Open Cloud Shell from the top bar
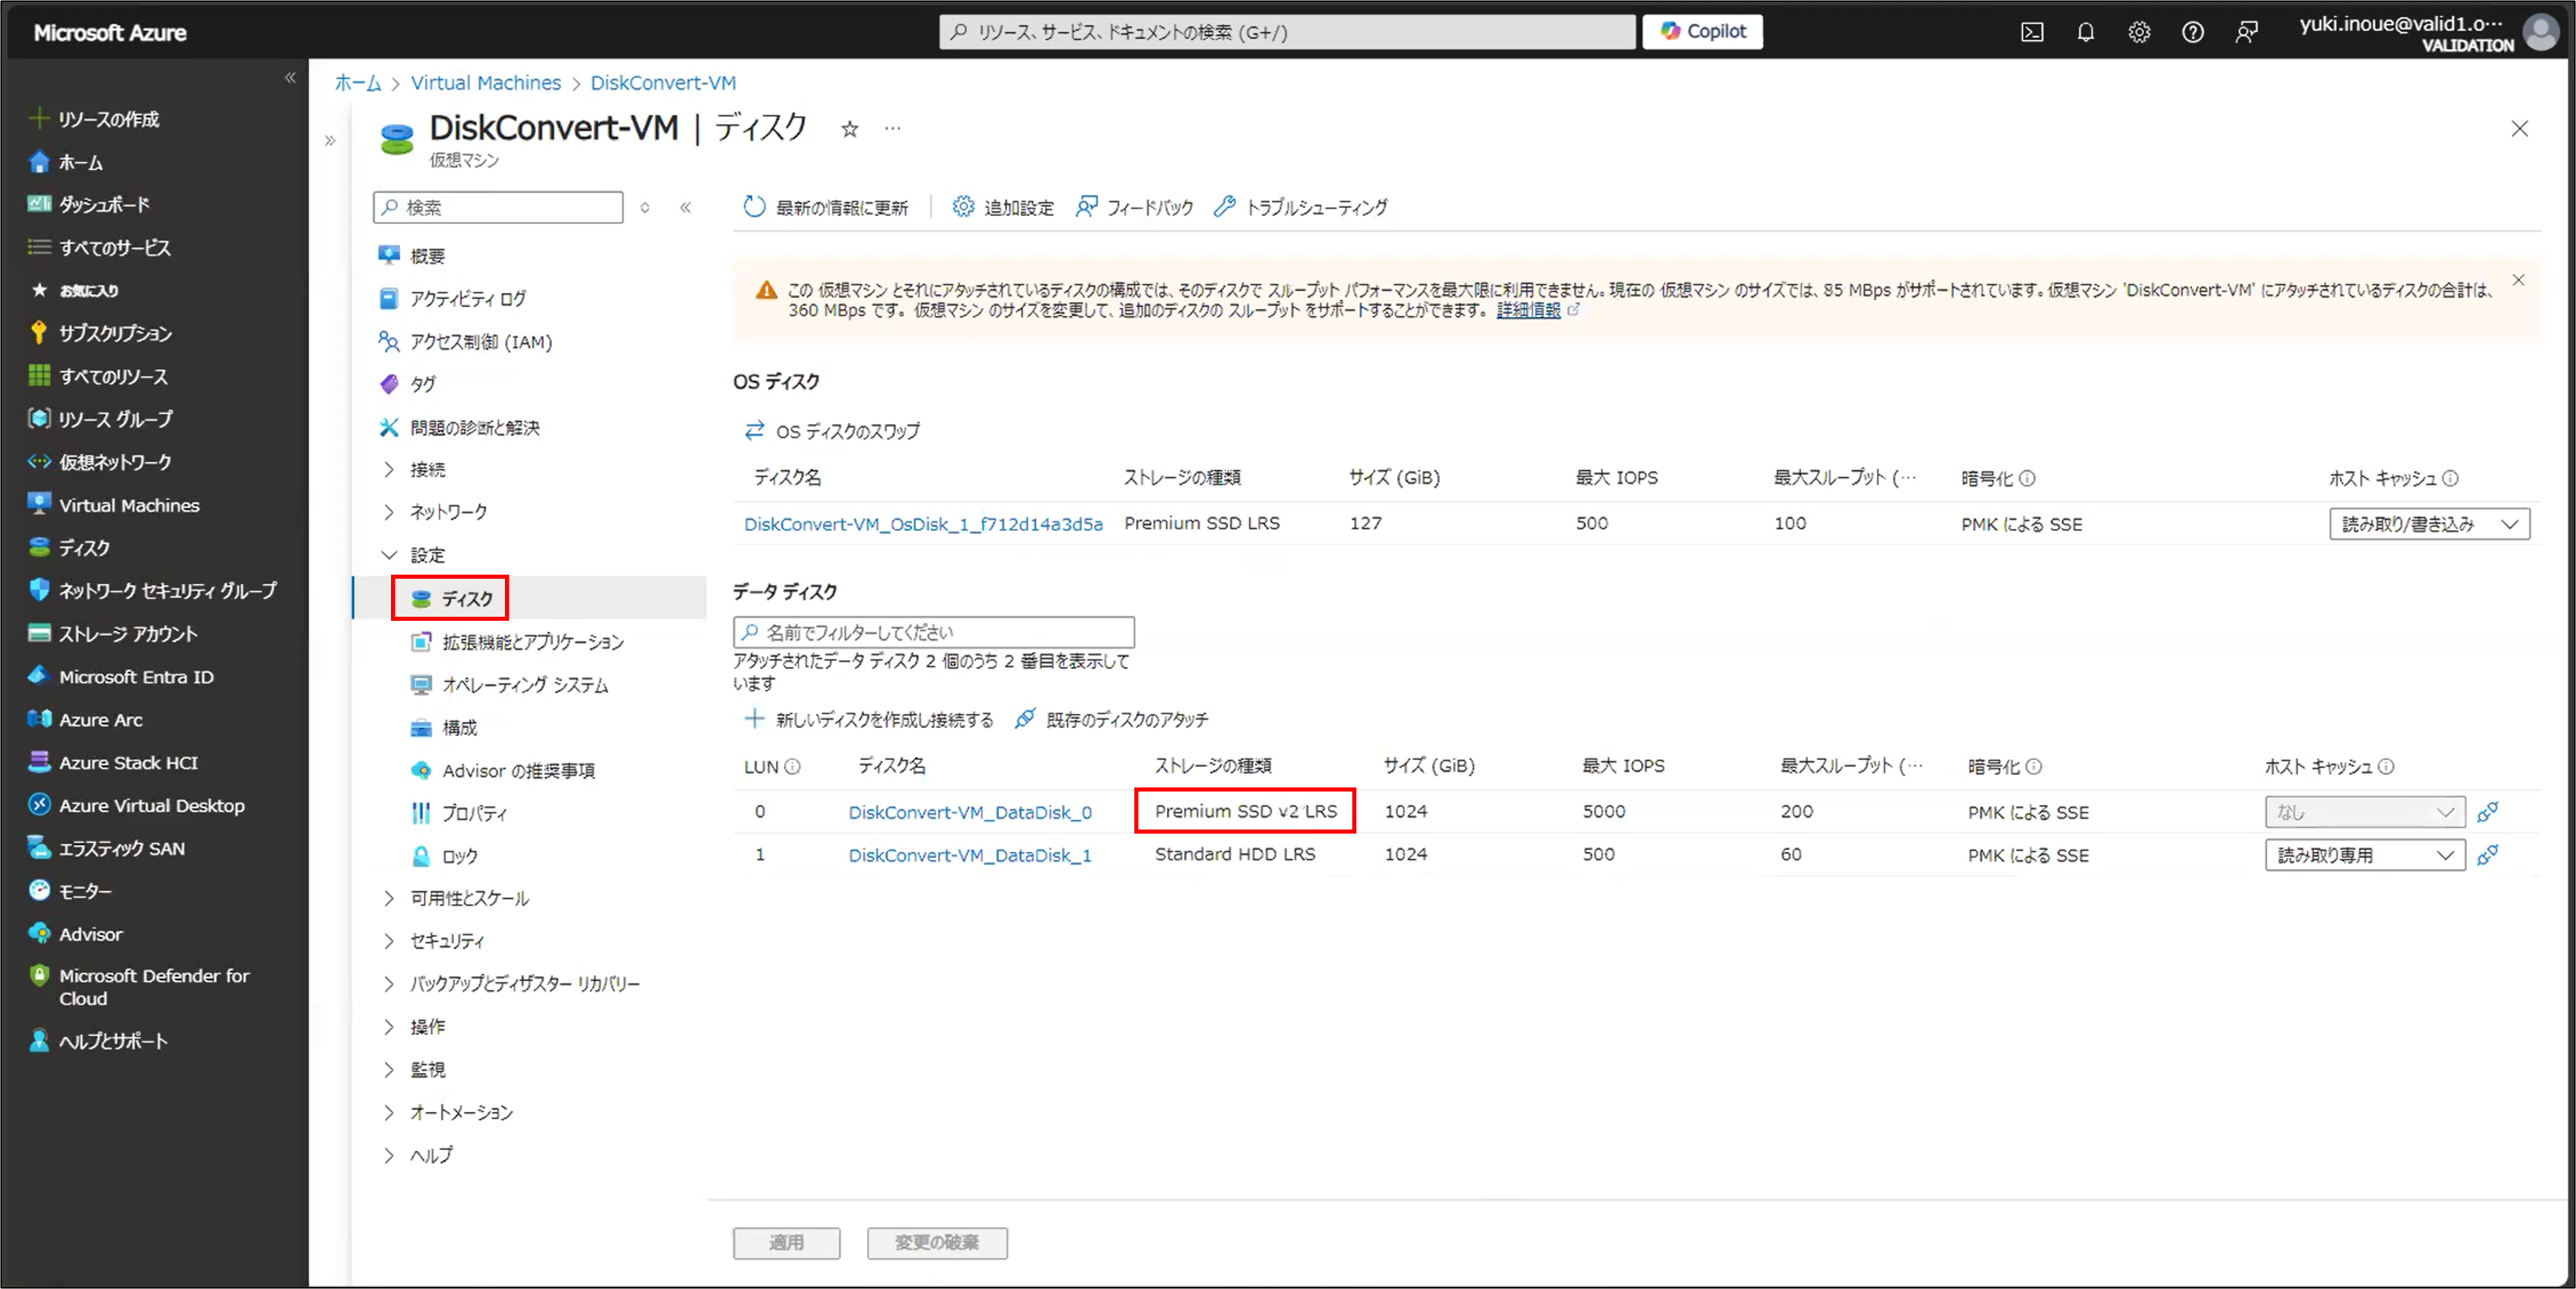 click(x=2032, y=32)
